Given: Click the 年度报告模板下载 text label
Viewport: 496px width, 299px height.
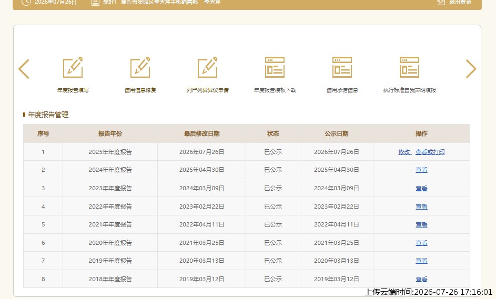Looking at the screenshot, I should coord(275,90).
